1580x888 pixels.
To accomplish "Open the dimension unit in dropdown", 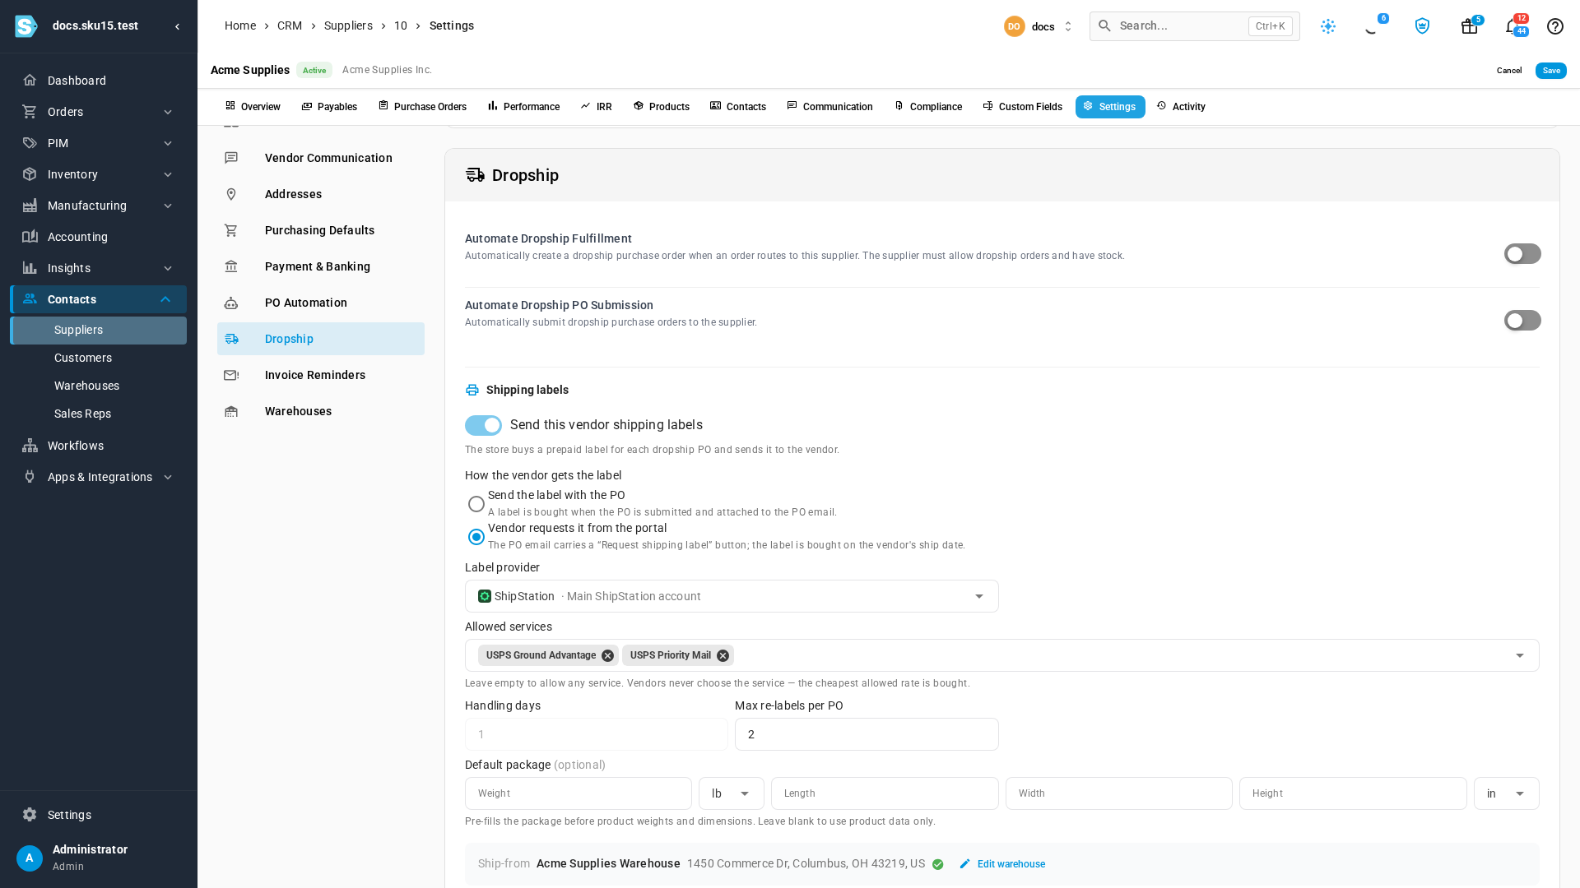I will [1506, 793].
